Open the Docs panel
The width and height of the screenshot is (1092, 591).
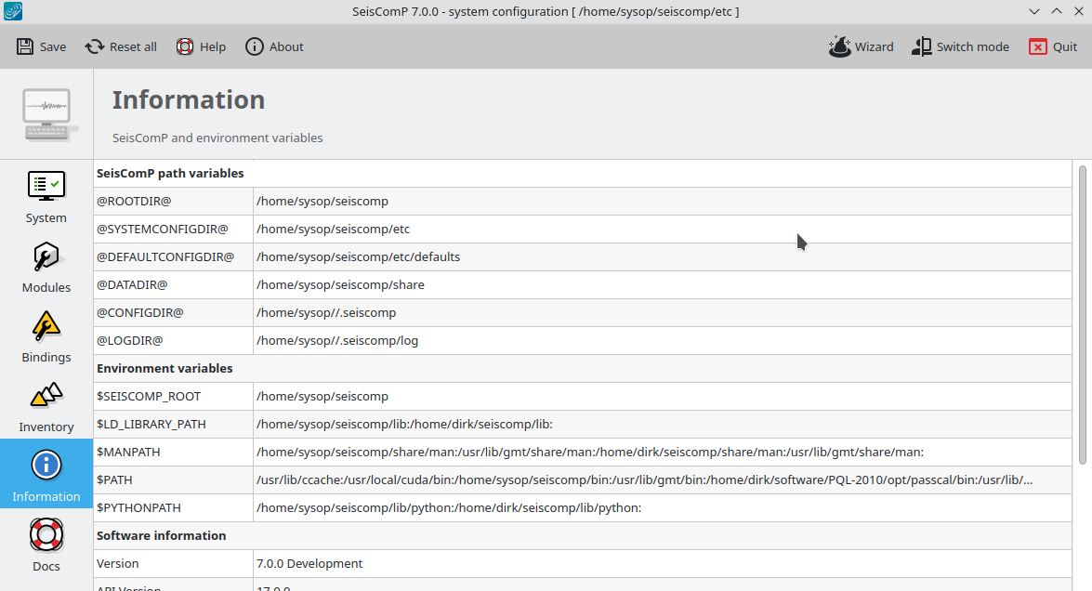coord(46,545)
